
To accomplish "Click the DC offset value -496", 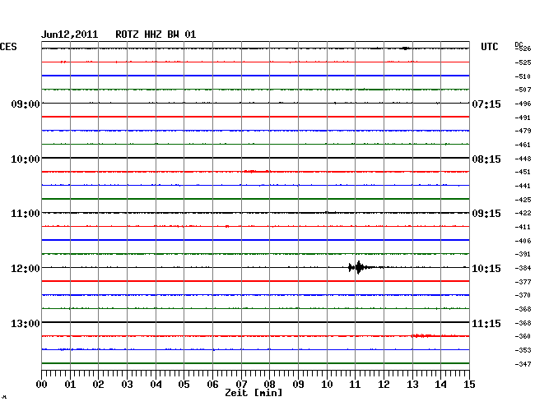I will point(523,104).
